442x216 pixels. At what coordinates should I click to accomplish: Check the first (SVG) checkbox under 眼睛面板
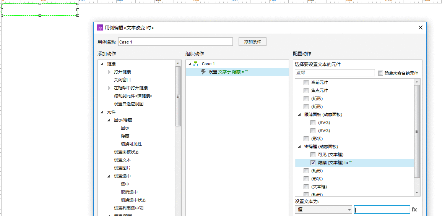[313, 123]
